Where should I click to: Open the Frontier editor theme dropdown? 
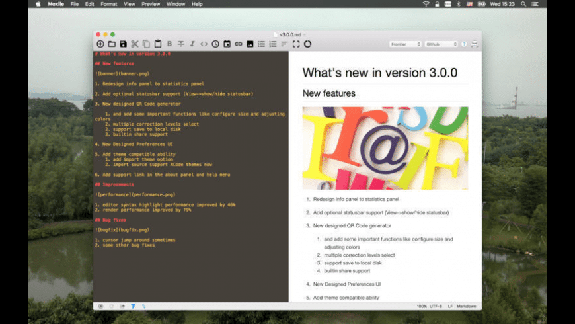click(405, 44)
